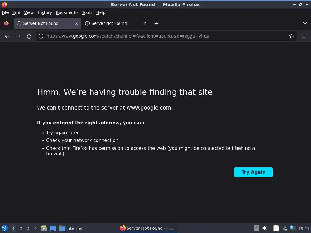Close the first Server Not Found tab
This screenshot has width=311, height=233.
(x=77, y=23)
